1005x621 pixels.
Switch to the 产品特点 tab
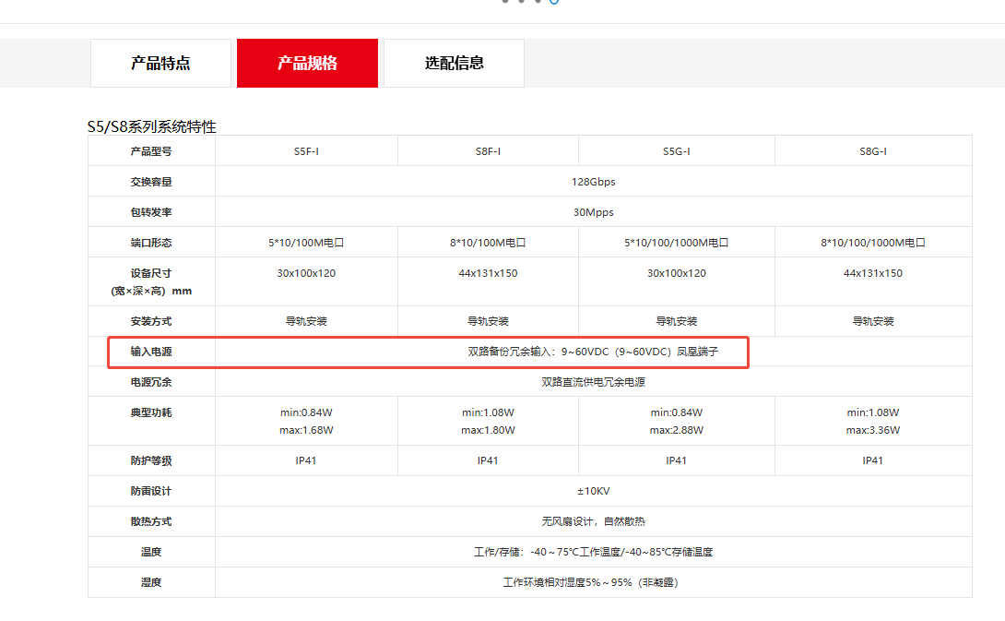pyautogui.click(x=160, y=63)
